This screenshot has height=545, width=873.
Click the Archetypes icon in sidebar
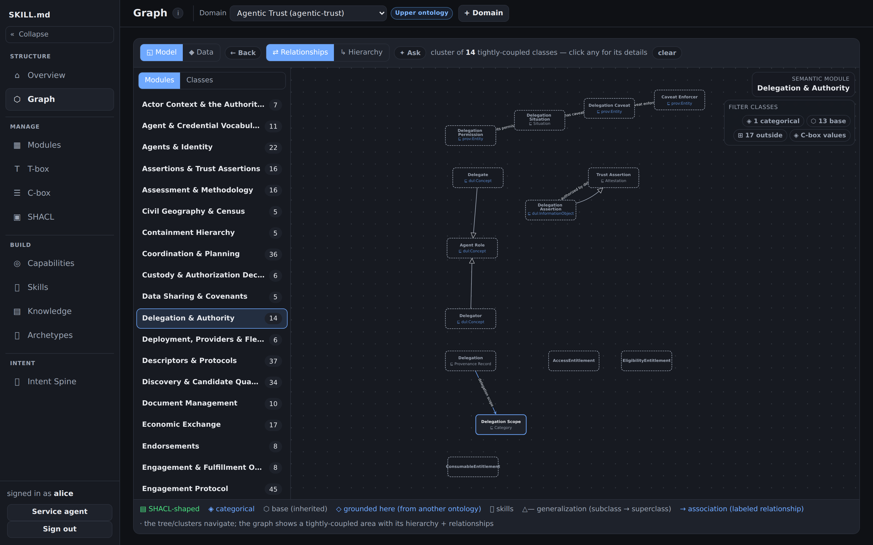tap(17, 335)
